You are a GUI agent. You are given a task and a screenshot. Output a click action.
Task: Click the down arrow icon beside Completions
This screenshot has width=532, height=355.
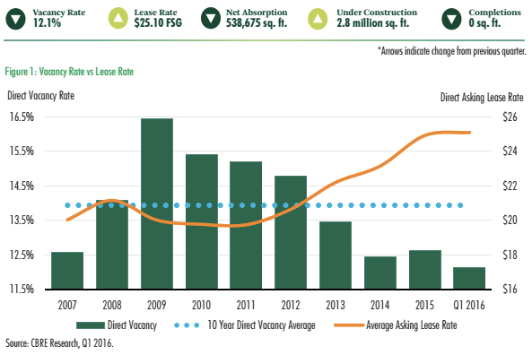(451, 18)
